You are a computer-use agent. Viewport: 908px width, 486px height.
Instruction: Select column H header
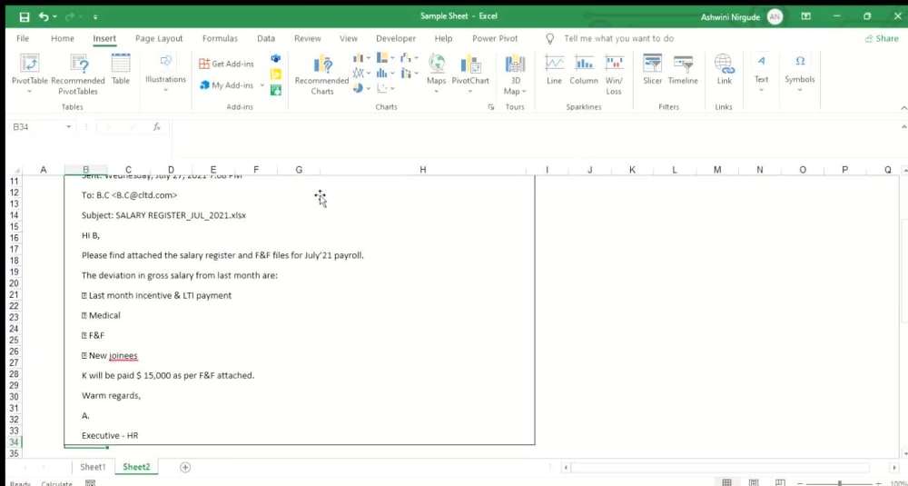(423, 170)
